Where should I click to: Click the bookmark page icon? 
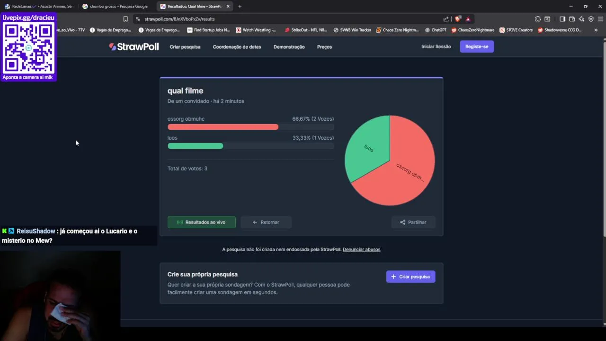coord(125,19)
